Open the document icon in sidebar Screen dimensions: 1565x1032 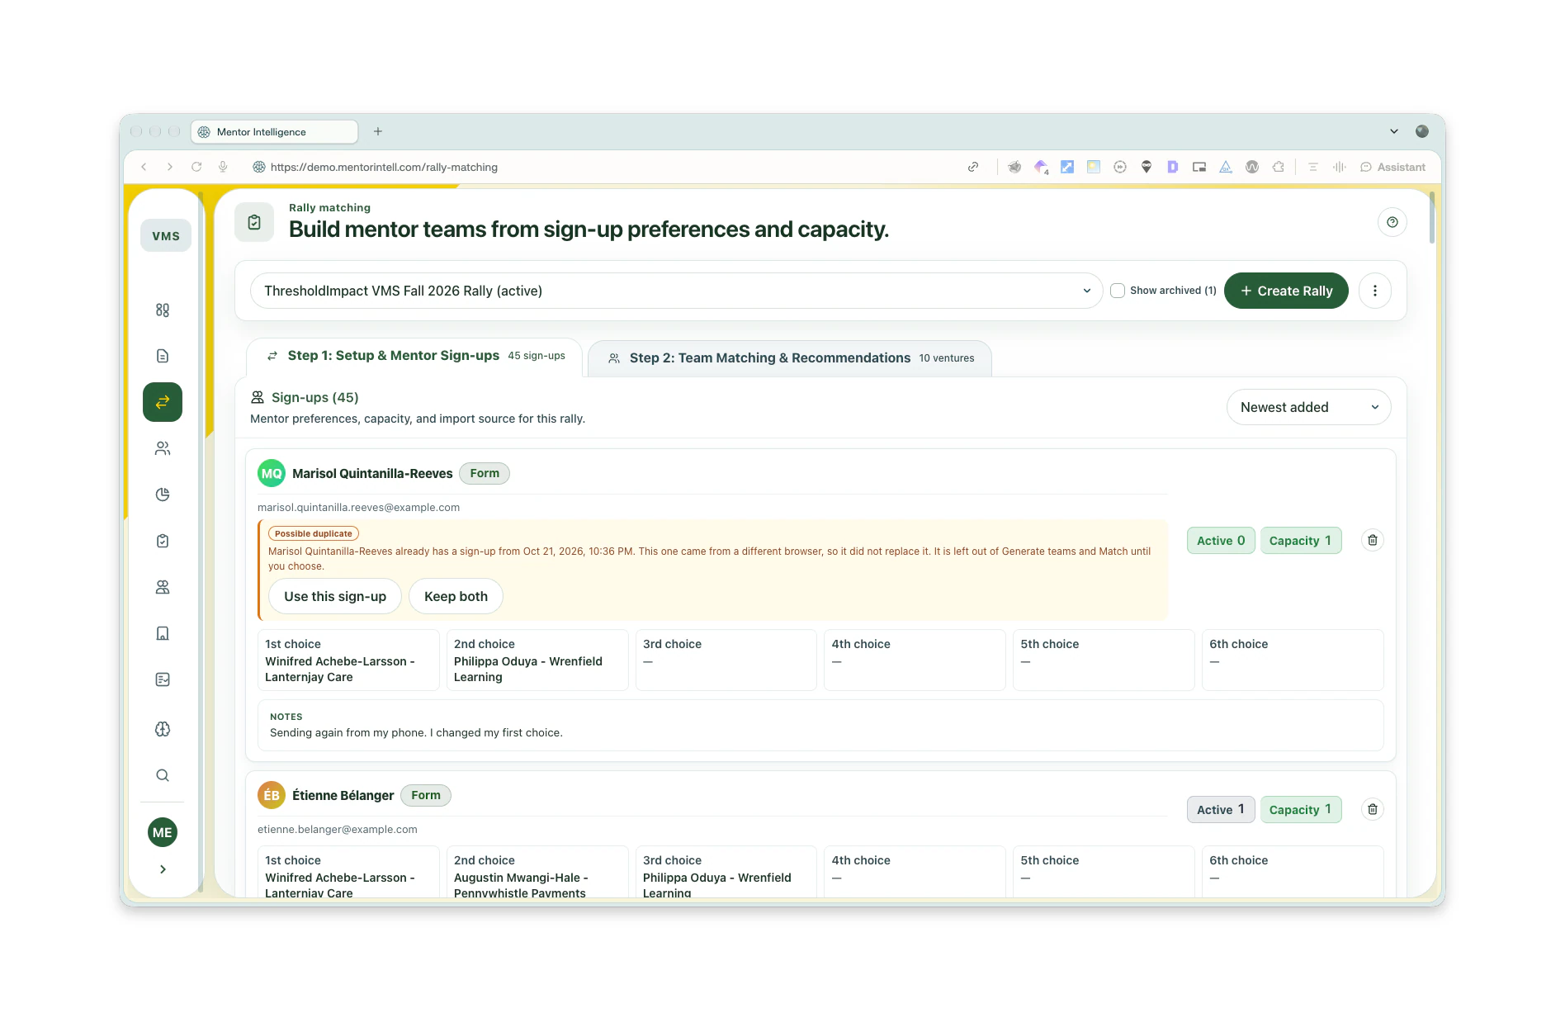click(163, 356)
